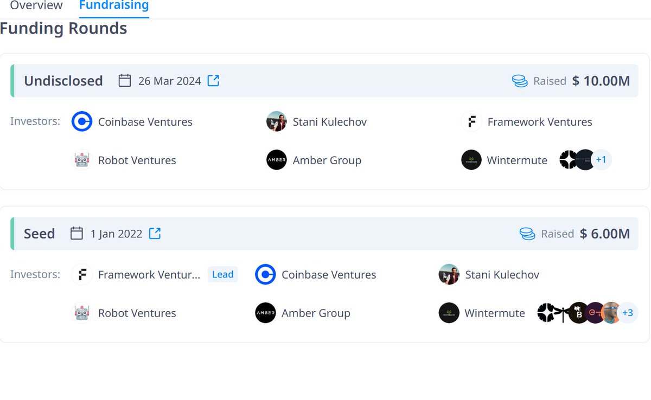Screen dimensions: 651x400
Task: Click the $ 6.00M raised amount
Action: coord(605,234)
